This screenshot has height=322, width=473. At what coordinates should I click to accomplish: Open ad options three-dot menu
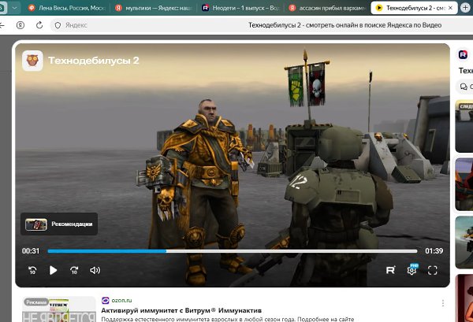click(443, 303)
